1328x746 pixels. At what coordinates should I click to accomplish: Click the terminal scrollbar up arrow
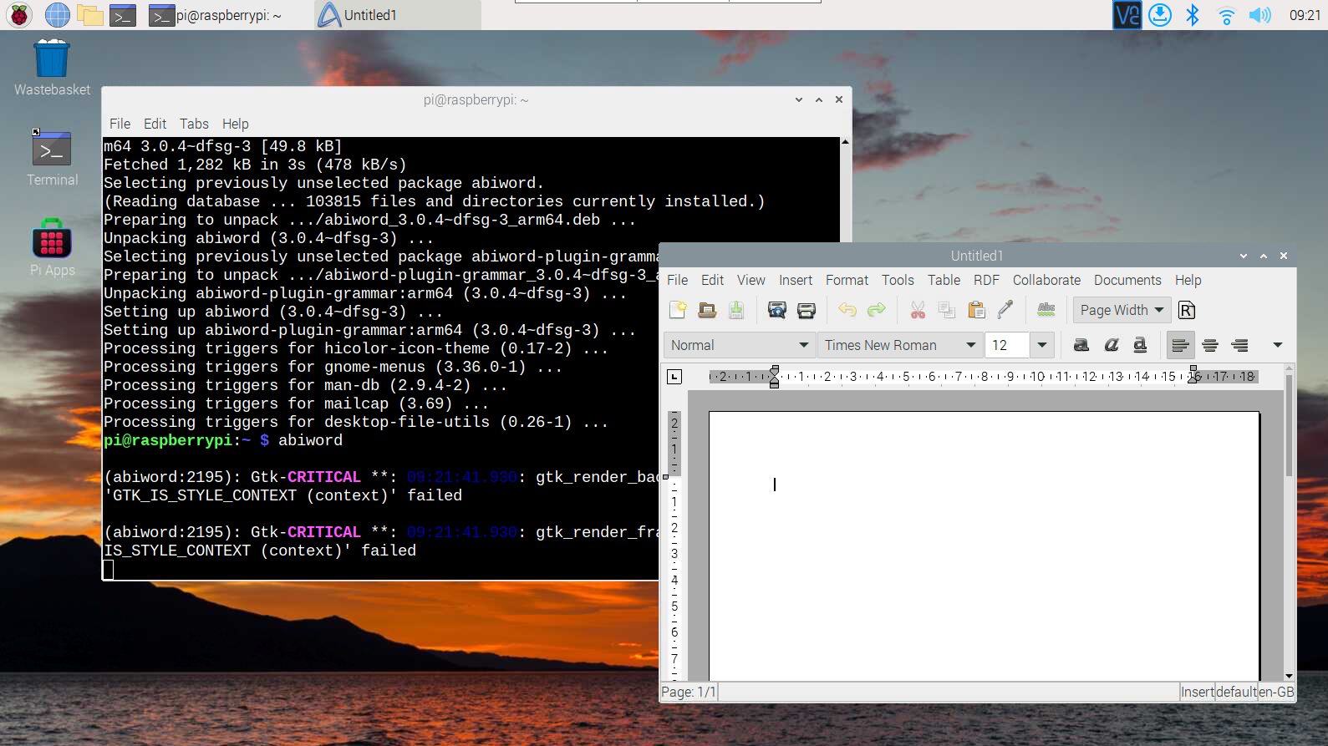pyautogui.click(x=845, y=142)
